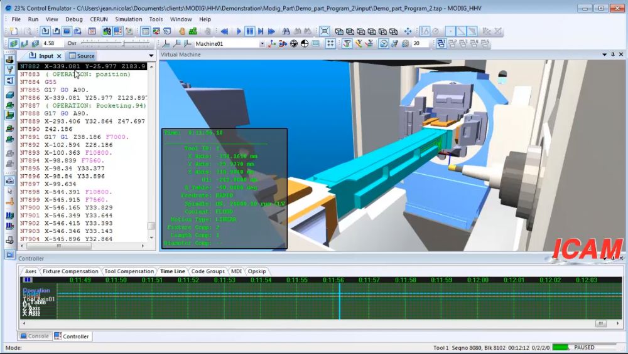Click the Fast forward icon

point(271,31)
